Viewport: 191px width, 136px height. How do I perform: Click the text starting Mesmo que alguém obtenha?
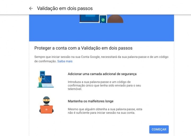[x=105, y=111]
